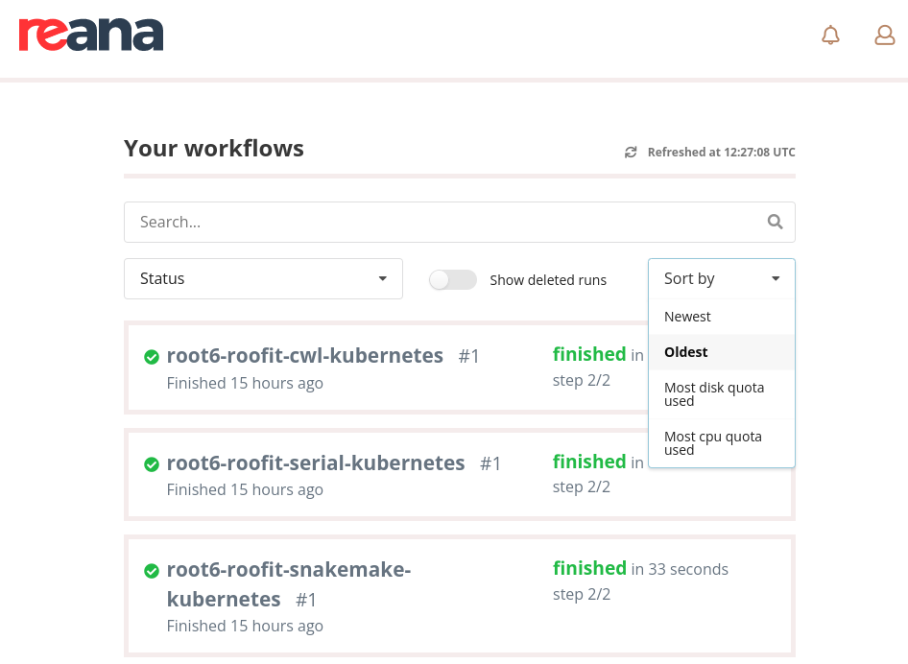
Task: Click inside the Search field
Action: [384, 221]
